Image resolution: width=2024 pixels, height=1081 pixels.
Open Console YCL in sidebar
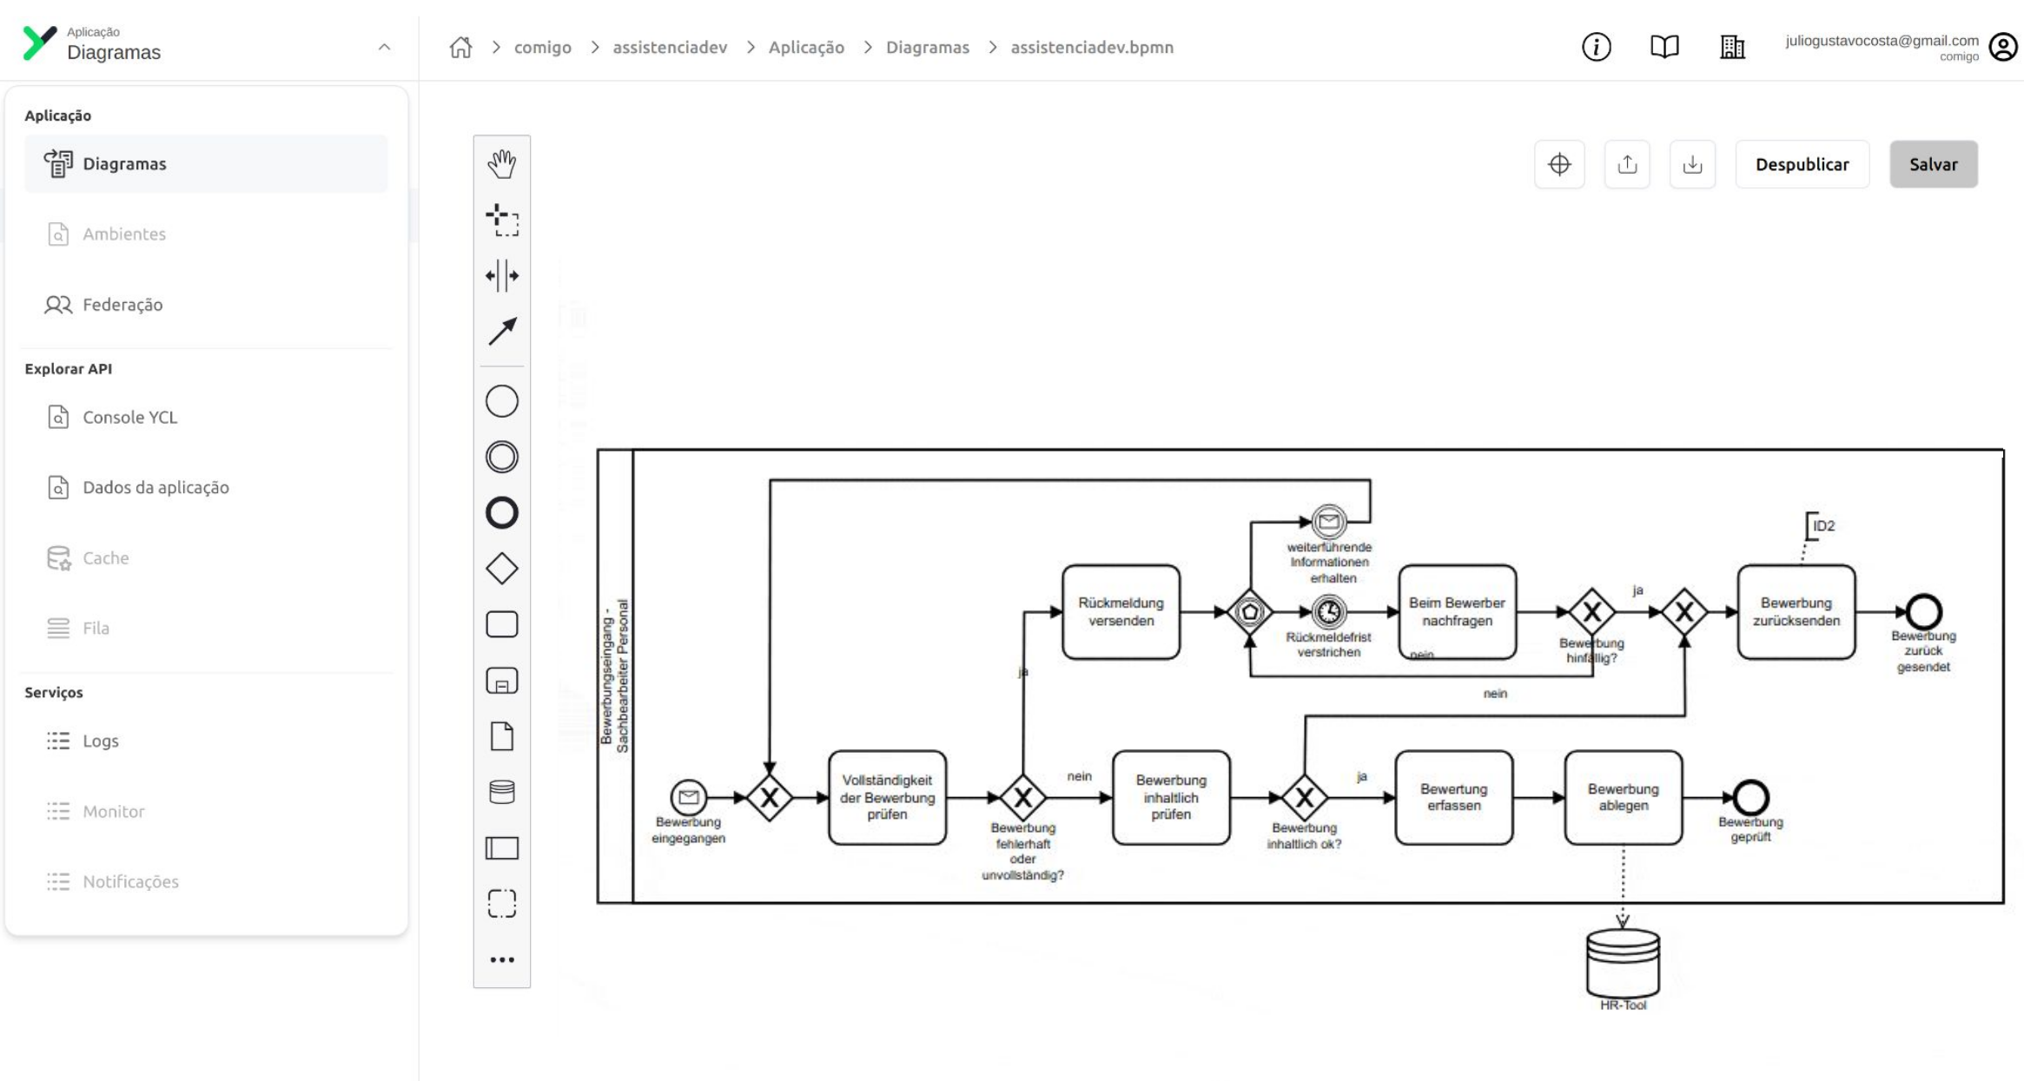click(x=129, y=417)
